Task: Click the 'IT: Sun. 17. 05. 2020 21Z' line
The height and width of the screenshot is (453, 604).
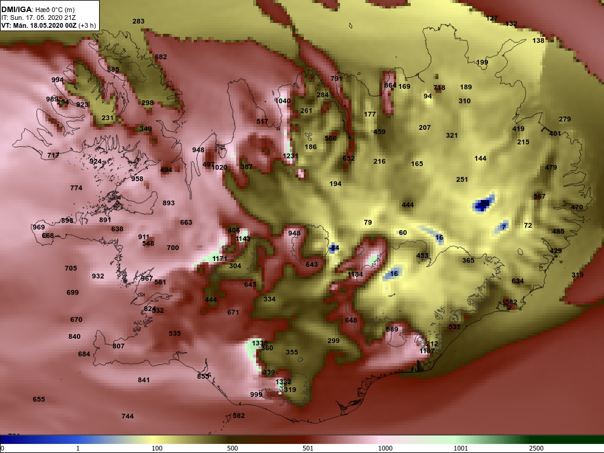Action: click(x=38, y=18)
